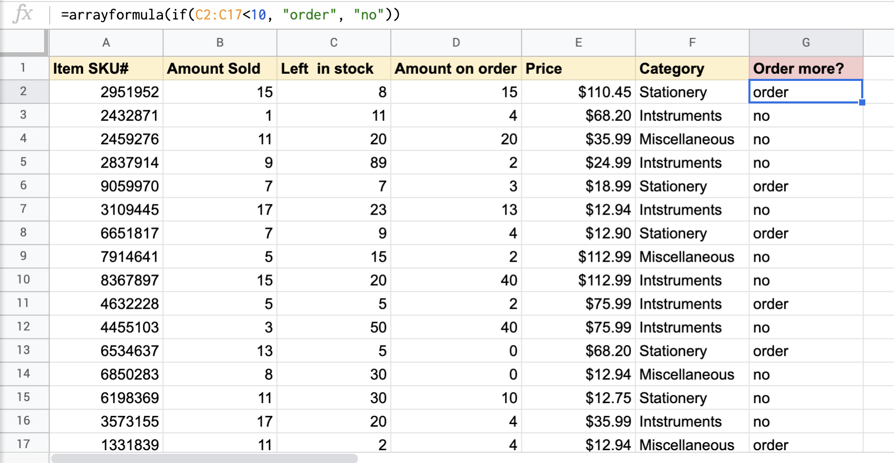Click the price cell $18.99

[x=579, y=186]
